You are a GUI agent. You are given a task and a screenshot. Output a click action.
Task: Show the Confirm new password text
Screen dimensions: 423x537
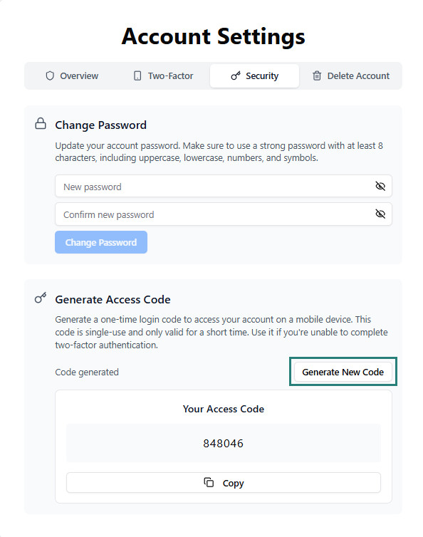[x=380, y=214]
